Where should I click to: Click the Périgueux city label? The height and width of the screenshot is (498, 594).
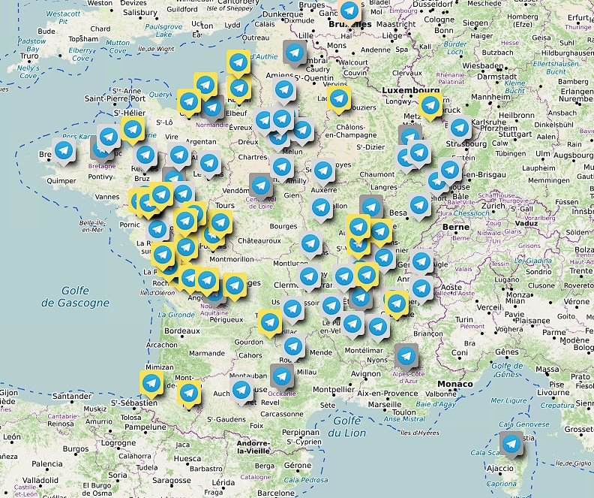click(x=226, y=320)
